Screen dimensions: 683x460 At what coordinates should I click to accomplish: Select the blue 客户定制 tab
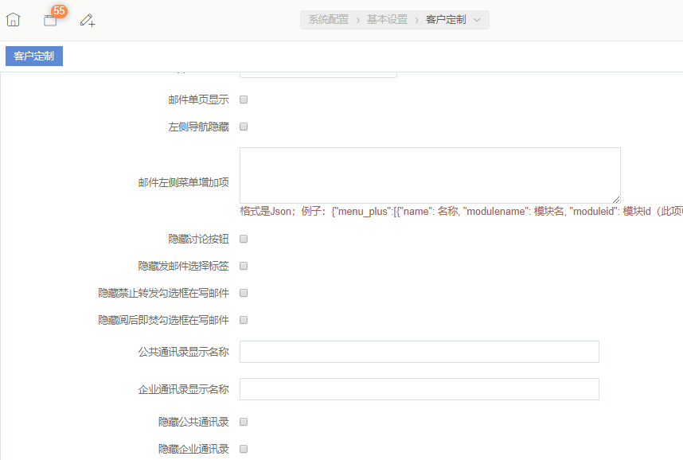tap(34, 57)
